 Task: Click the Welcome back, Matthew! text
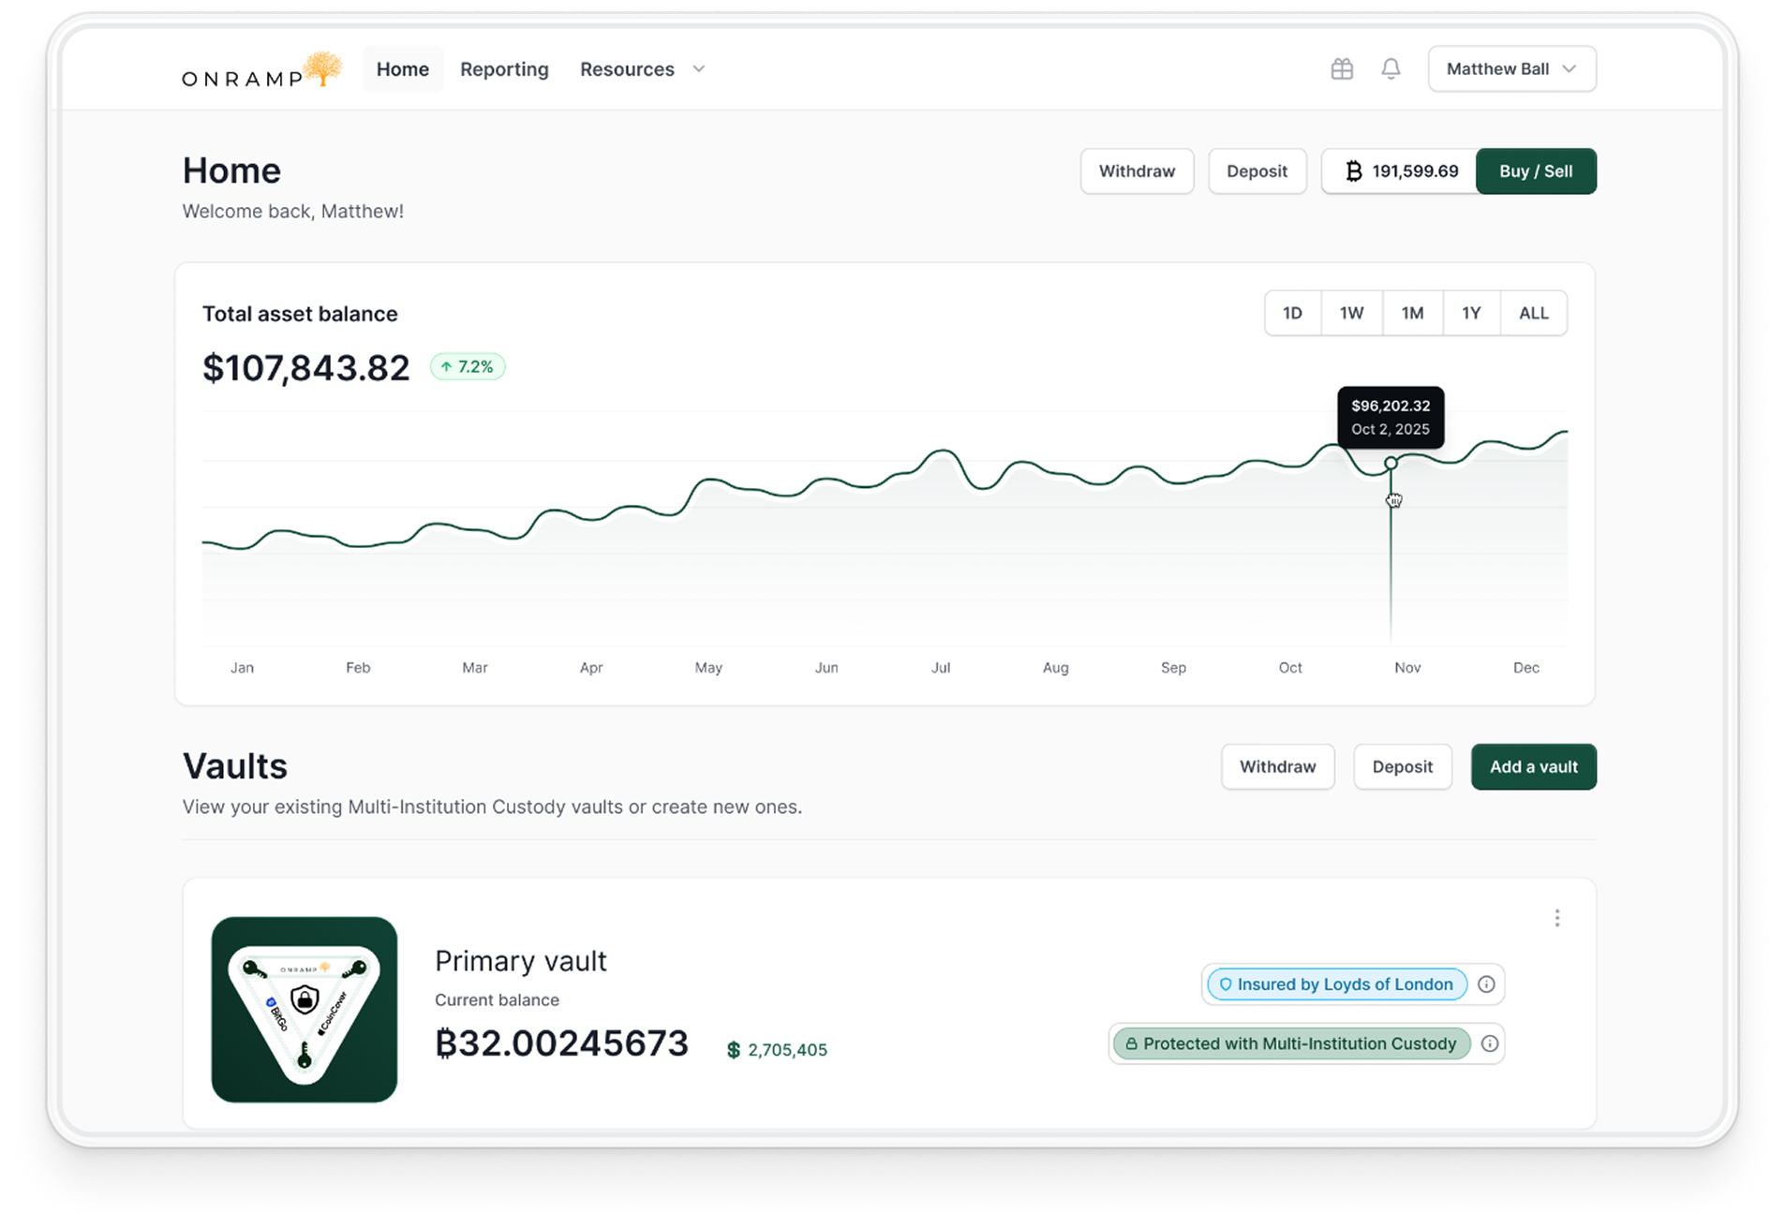pyautogui.click(x=293, y=212)
